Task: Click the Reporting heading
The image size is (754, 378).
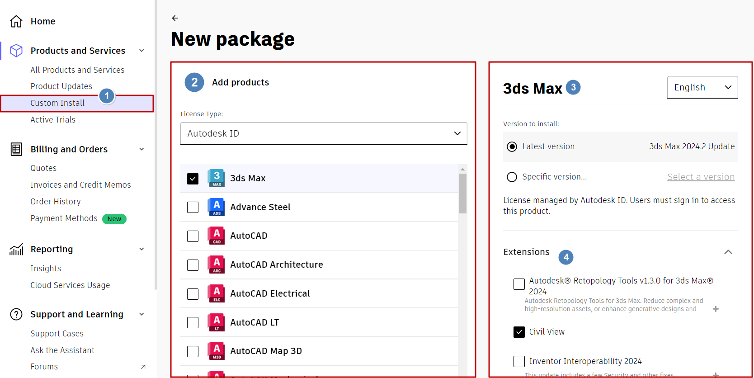Action: [52, 249]
